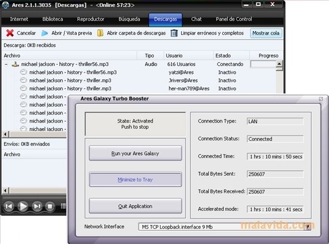The image size is (329, 244).
Task: Open the Búsqueda tab
Action: click(129, 19)
